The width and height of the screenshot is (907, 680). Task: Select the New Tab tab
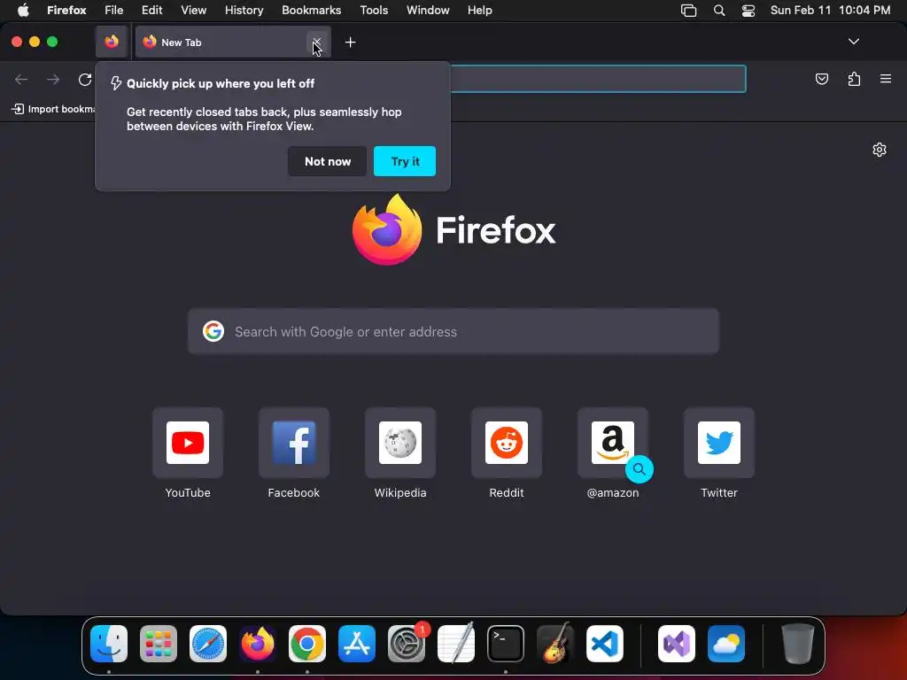pos(233,42)
